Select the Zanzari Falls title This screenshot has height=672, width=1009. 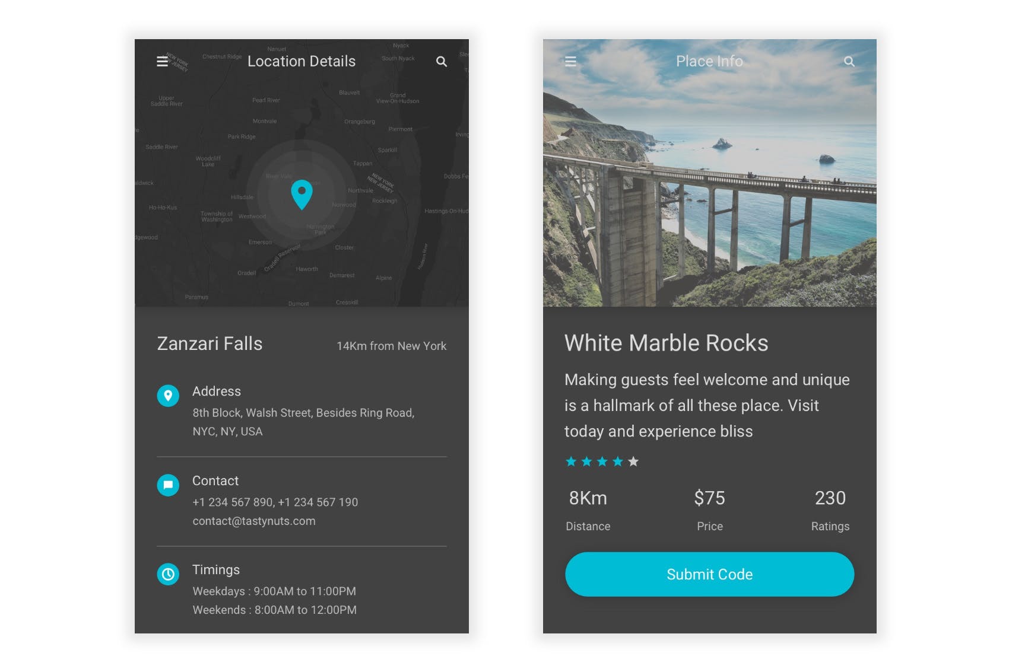point(210,344)
